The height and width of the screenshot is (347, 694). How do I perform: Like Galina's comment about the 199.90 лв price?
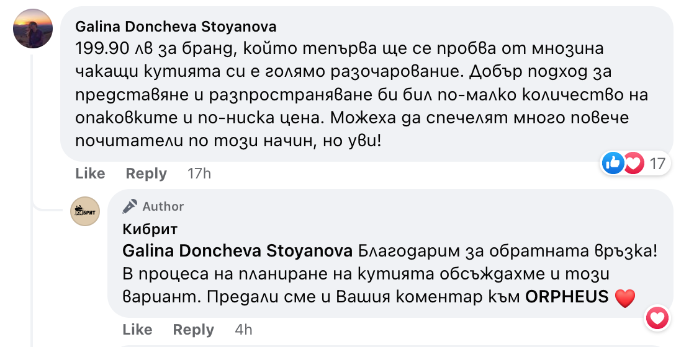pos(90,173)
